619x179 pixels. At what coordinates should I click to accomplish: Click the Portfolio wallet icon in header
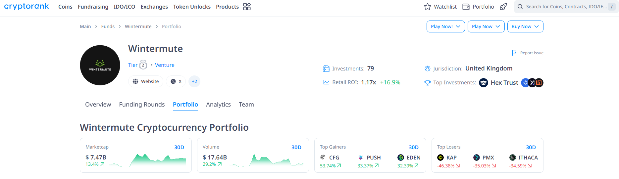click(466, 7)
